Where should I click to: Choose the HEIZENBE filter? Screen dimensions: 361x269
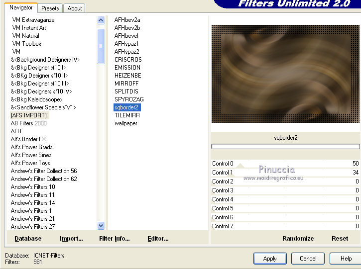[x=128, y=76]
